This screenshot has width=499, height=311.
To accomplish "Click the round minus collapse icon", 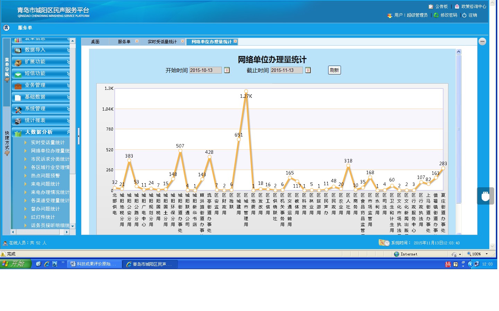I will [482, 41].
